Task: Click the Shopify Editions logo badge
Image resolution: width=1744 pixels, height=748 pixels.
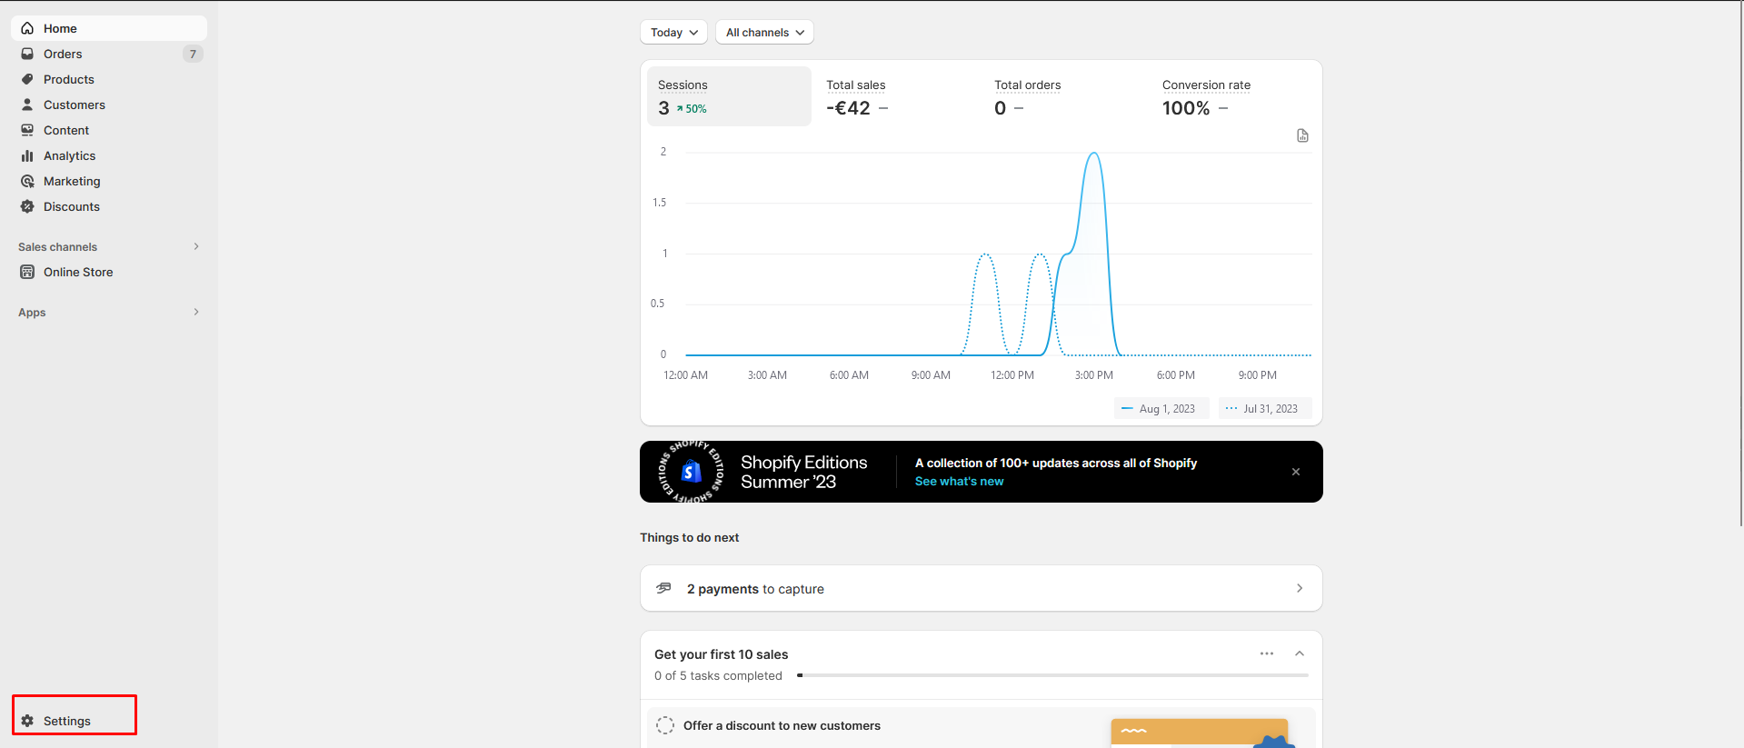Action: 692,472
